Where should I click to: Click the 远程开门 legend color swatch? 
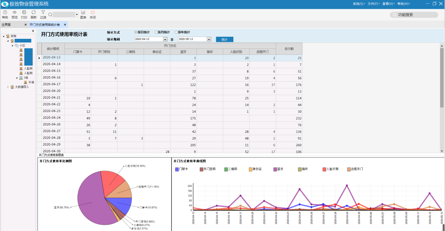click(x=349, y=169)
